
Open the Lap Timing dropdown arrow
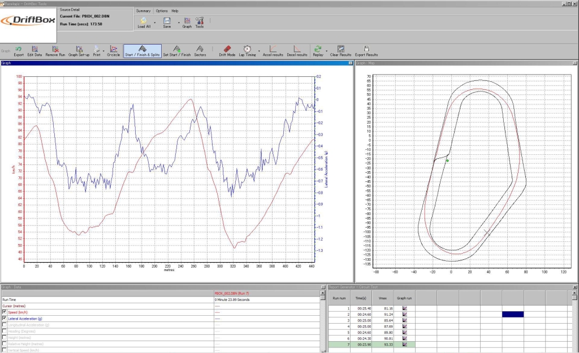(259, 51)
